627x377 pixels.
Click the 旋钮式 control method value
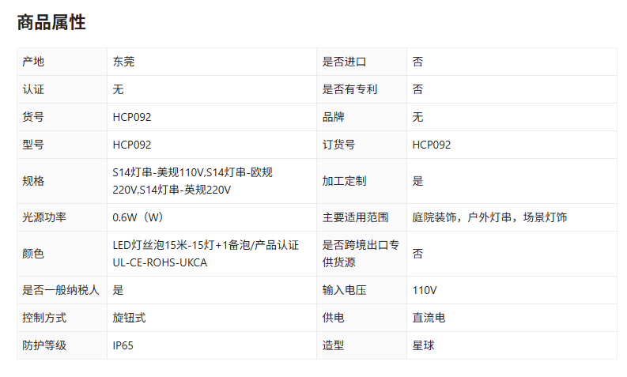(129, 318)
